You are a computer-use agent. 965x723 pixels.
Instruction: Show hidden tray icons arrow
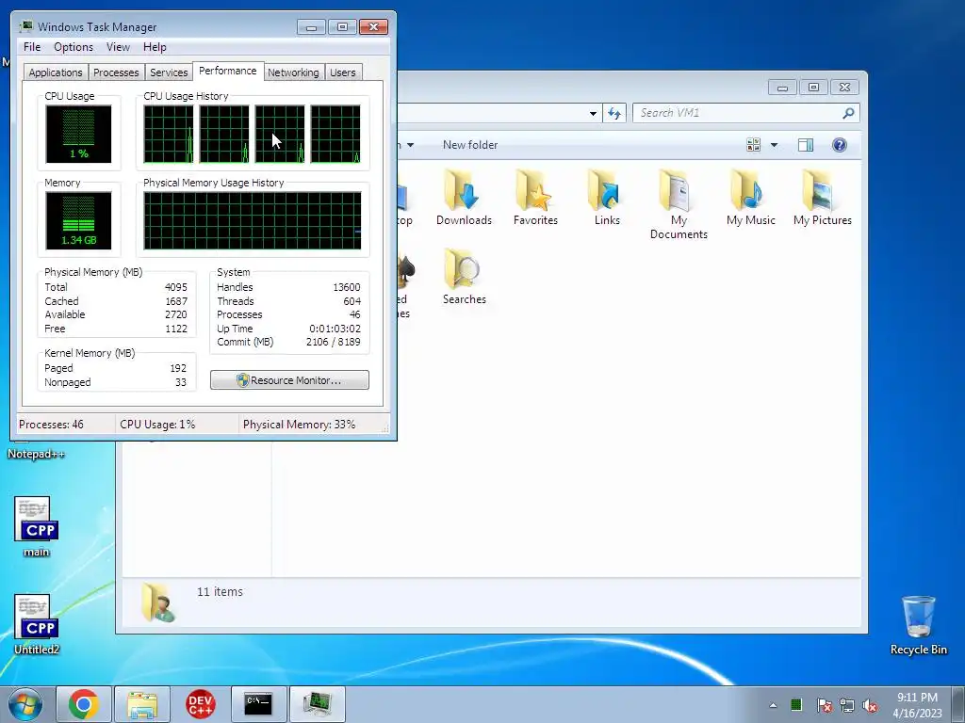coord(773,705)
